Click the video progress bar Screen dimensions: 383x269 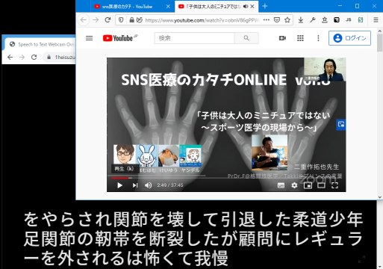pyautogui.click(x=226, y=178)
